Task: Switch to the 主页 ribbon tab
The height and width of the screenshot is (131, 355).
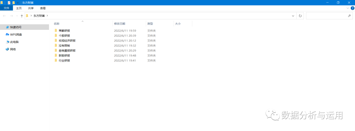Action: pos(19,8)
